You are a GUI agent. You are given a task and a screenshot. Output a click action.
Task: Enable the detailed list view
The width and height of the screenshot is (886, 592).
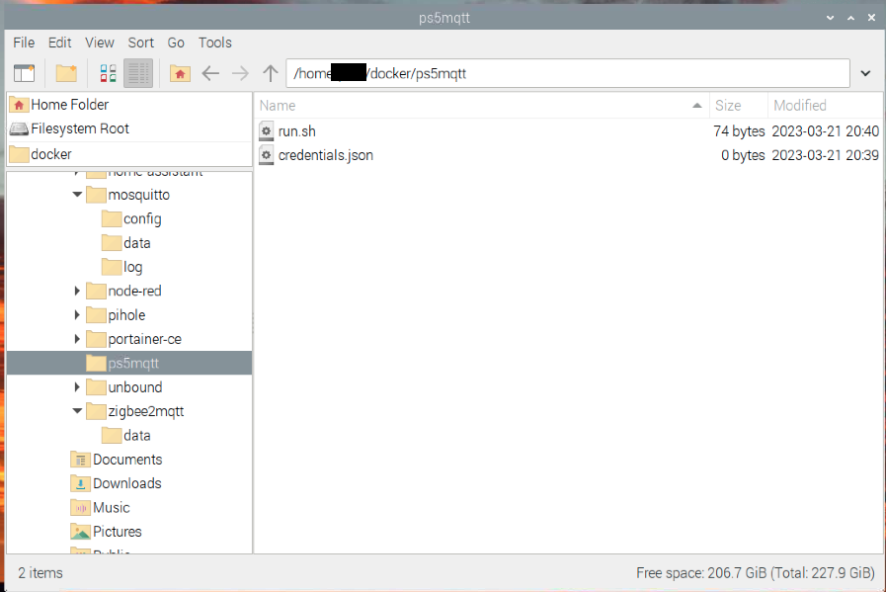137,72
